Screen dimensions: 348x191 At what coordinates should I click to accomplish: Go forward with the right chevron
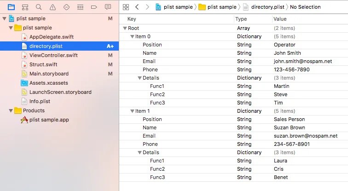[x=147, y=7]
